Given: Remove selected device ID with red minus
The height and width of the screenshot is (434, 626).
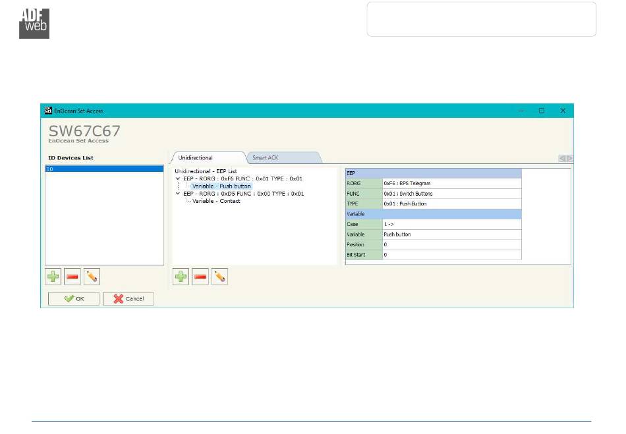Looking at the screenshot, I should coord(72,277).
